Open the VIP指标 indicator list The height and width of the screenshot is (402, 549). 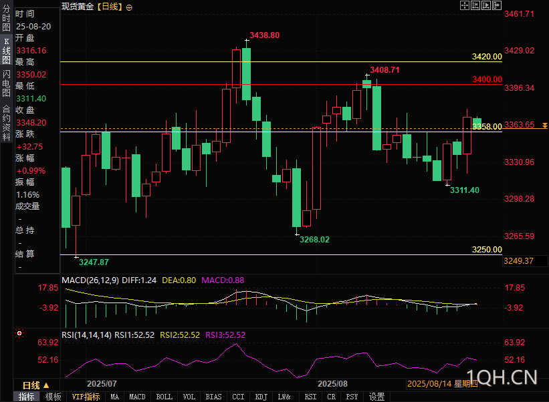click(86, 397)
